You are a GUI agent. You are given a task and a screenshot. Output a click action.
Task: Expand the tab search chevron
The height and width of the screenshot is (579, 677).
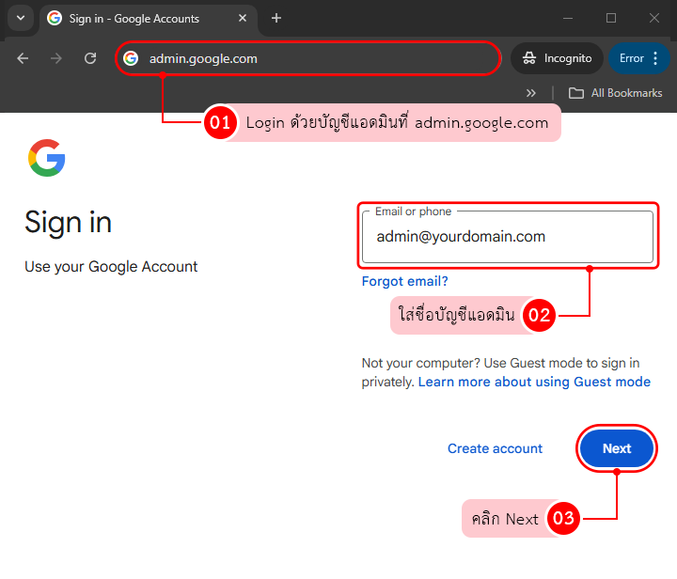(x=20, y=19)
